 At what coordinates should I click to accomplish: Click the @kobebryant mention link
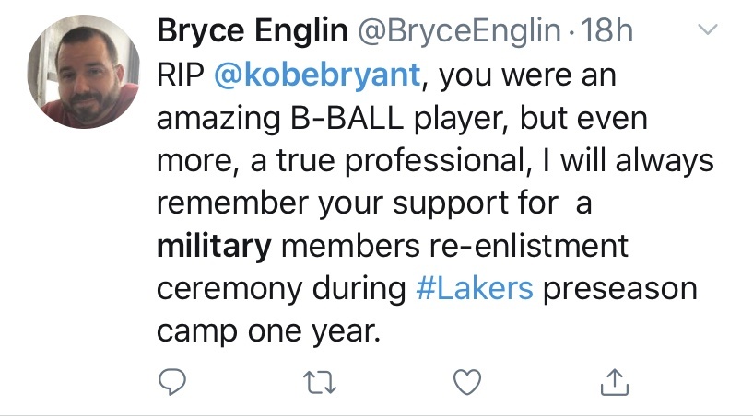point(317,76)
